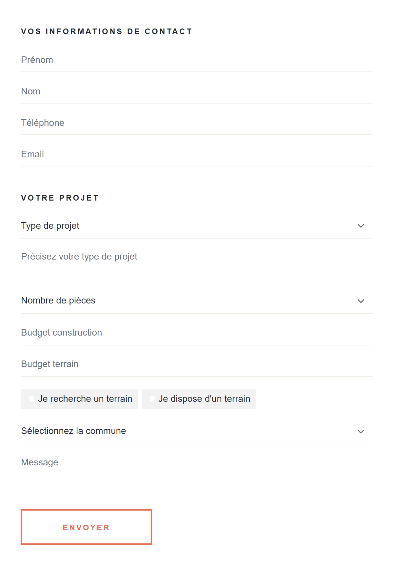Click the chevron icon beside Nombre de pièces
394x565 pixels.
tap(361, 301)
